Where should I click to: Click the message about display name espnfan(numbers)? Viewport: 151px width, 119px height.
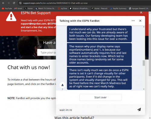tap(99, 55)
